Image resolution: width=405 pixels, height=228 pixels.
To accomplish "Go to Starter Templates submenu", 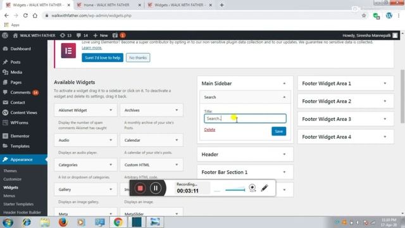I will [x=18, y=204].
